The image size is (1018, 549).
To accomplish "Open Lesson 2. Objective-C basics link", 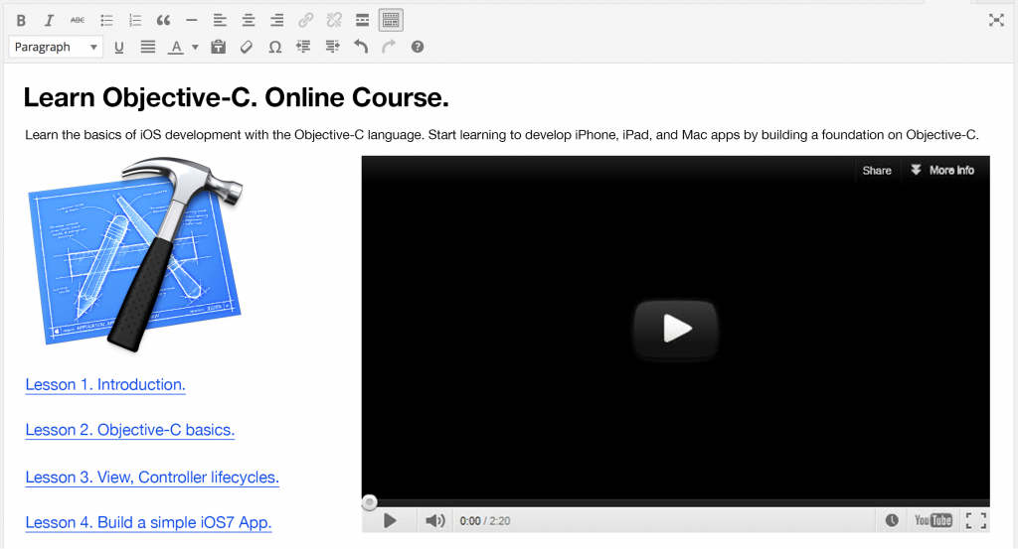I will (x=130, y=430).
